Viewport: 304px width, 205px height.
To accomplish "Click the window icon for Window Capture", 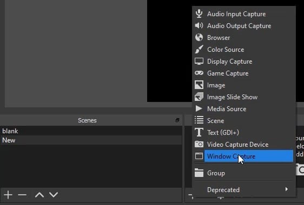I will pyautogui.click(x=199, y=156).
